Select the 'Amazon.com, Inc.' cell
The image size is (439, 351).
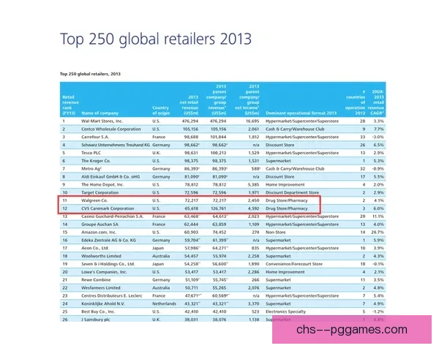pos(99,233)
